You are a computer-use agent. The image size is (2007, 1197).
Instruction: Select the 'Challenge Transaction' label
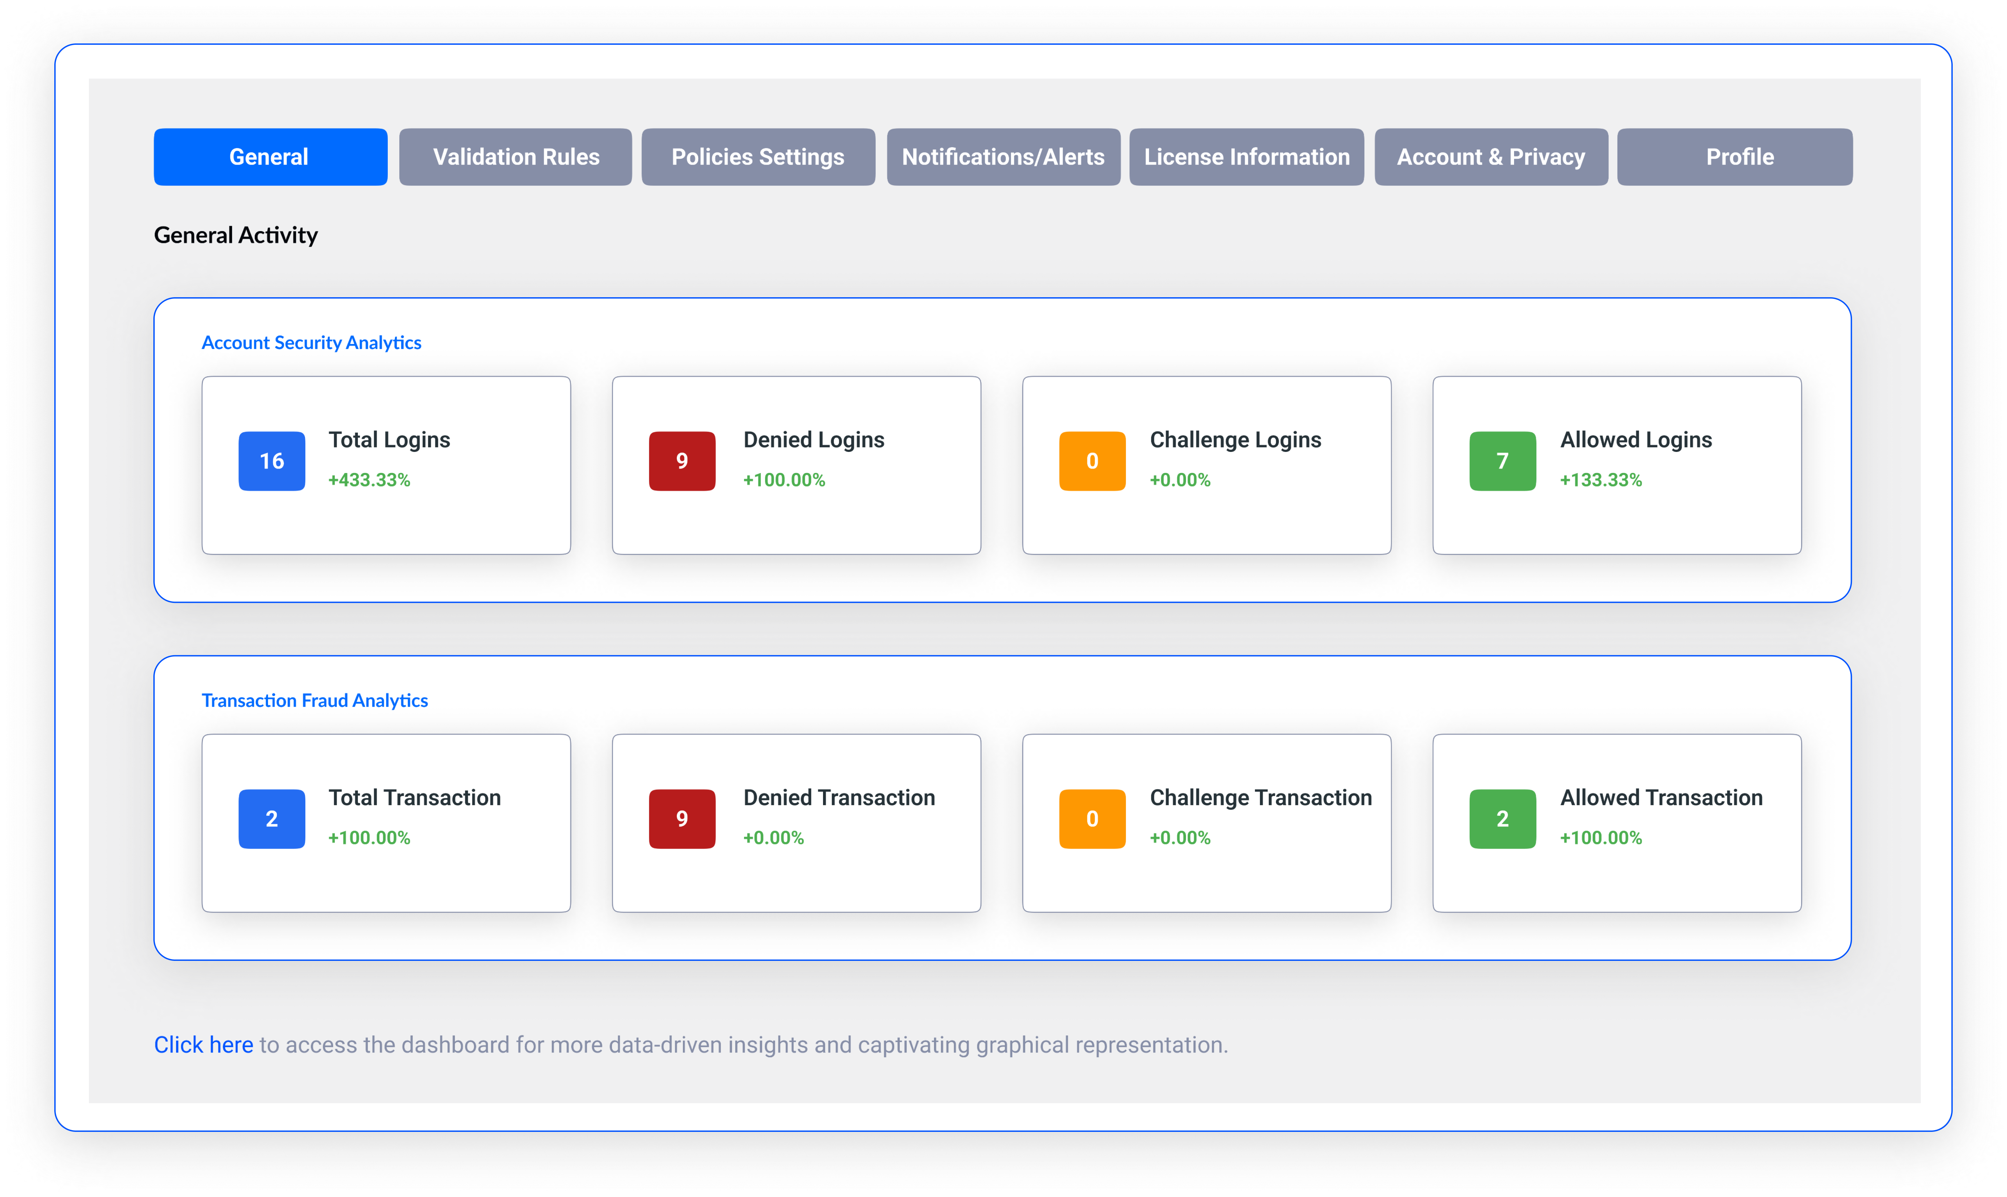pos(1261,798)
